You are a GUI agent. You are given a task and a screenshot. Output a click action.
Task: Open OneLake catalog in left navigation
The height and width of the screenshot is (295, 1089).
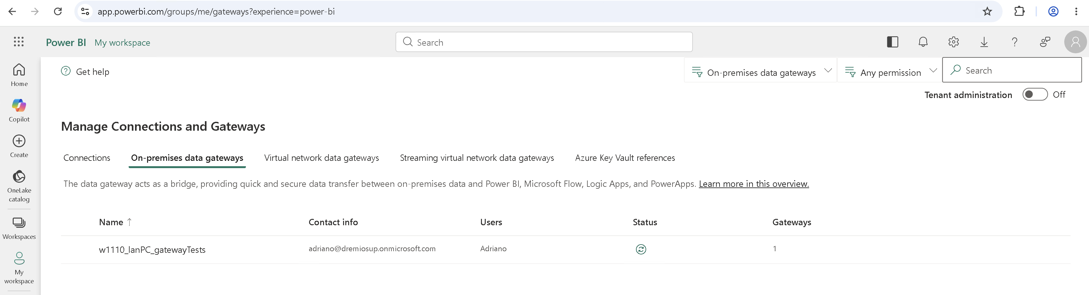pyautogui.click(x=19, y=186)
